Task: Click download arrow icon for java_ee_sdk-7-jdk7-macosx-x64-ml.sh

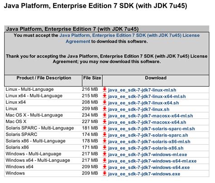Action: [105, 115]
